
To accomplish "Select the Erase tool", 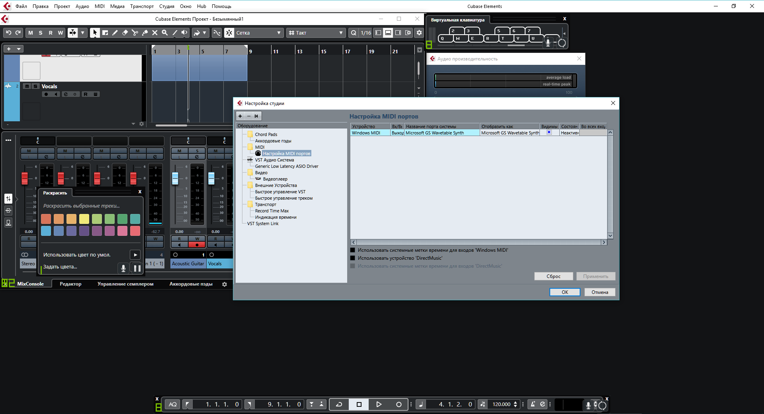I will tap(125, 33).
